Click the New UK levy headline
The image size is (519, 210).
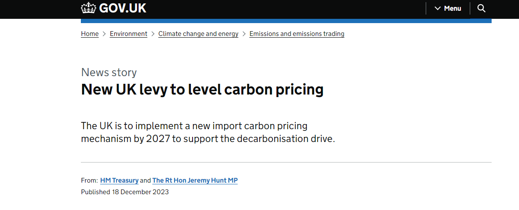(x=202, y=89)
